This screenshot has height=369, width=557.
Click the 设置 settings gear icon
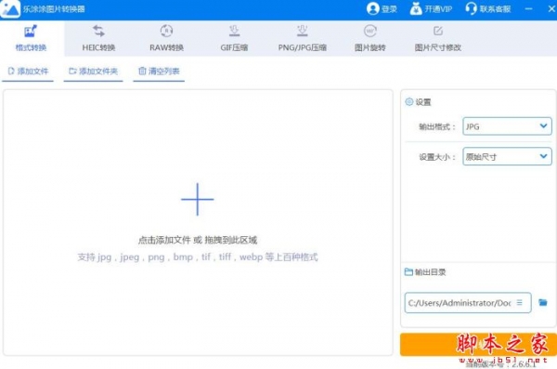tap(408, 101)
